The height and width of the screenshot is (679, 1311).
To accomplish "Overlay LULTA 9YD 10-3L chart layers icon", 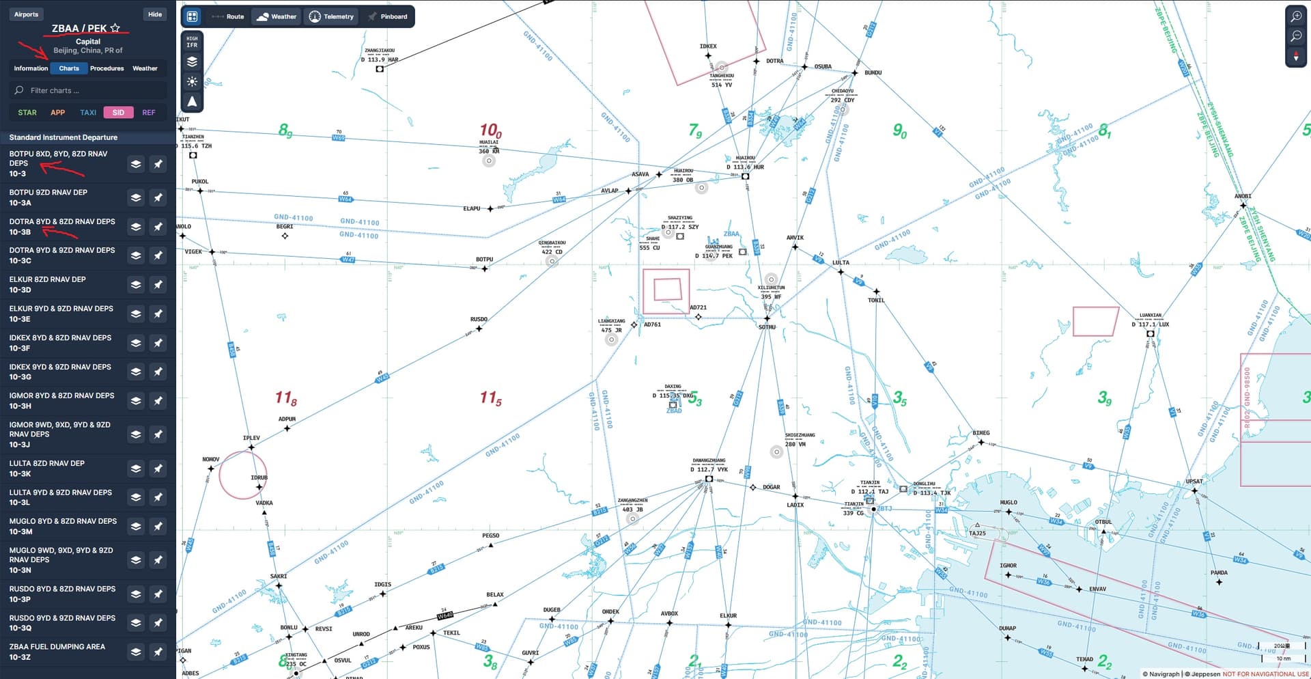I will point(136,497).
